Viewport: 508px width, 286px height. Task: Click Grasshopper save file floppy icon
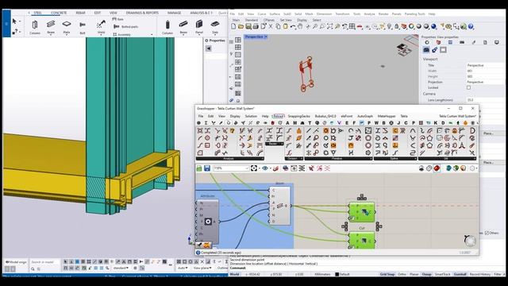[x=207, y=168]
